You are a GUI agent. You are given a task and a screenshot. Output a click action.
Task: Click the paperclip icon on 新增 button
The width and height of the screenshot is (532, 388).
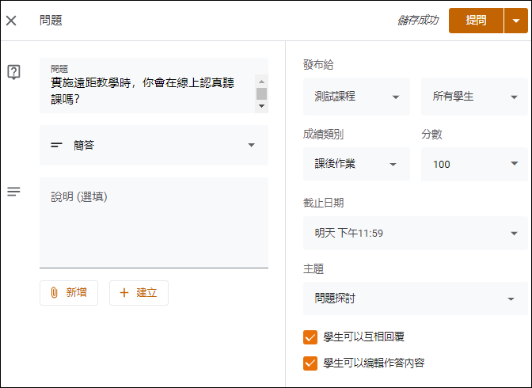[x=54, y=293]
